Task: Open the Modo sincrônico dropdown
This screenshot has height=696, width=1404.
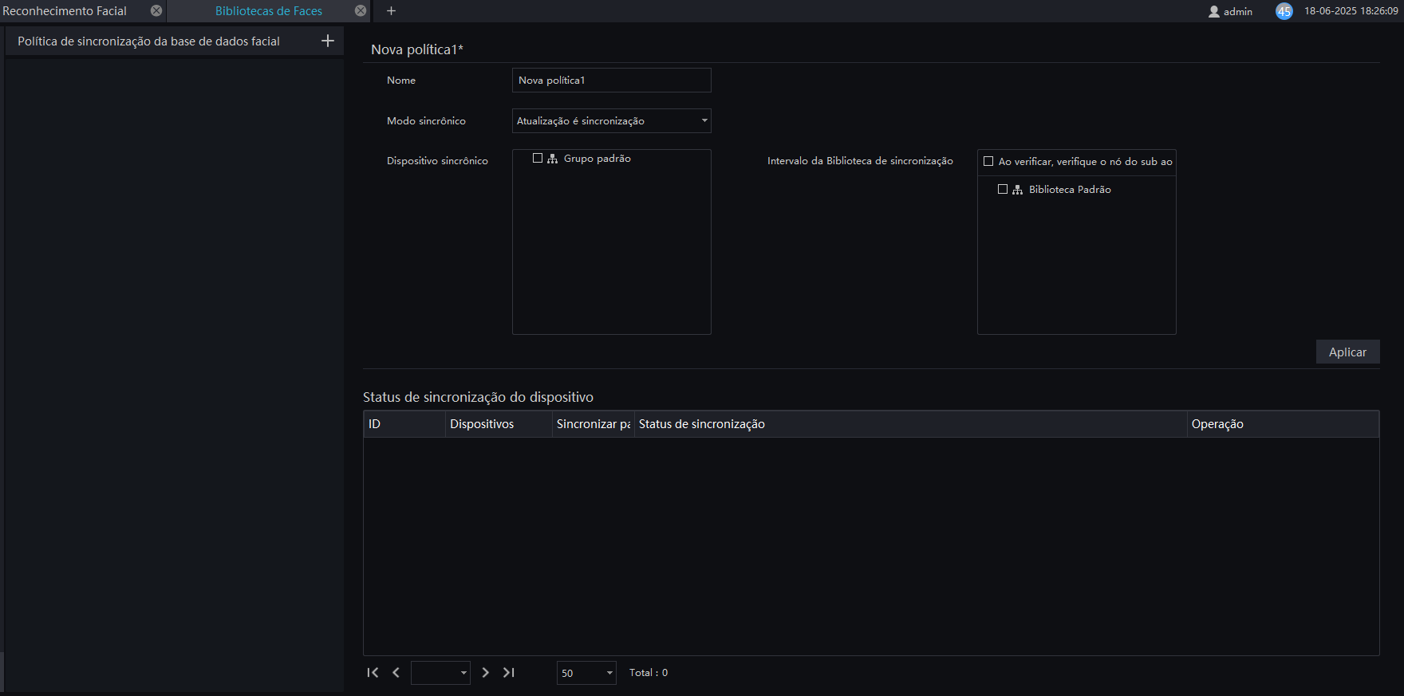Action: pyautogui.click(x=611, y=121)
